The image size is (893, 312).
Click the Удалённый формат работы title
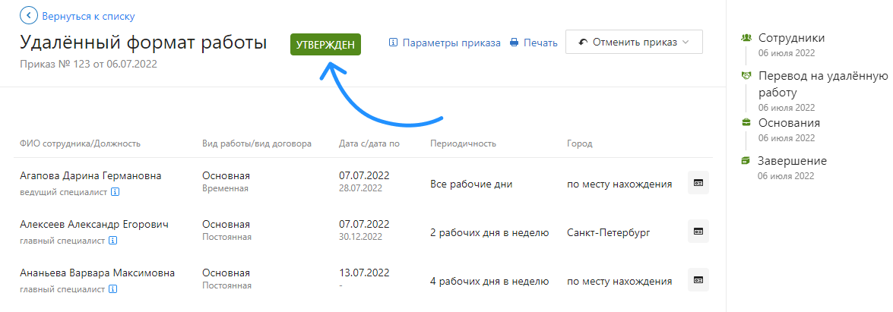coord(144,43)
